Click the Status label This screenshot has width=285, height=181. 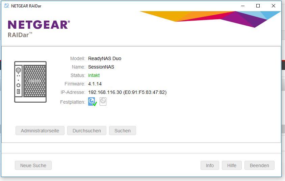tap(78, 75)
